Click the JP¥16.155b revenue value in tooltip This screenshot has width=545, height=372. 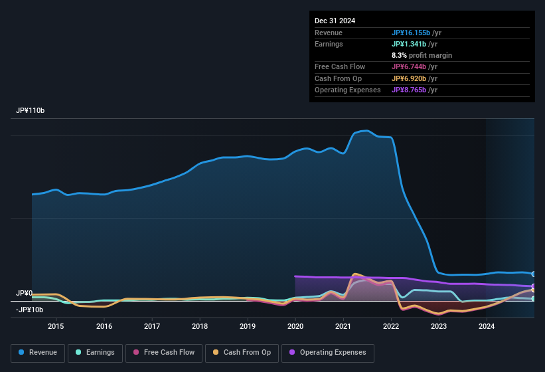point(411,33)
